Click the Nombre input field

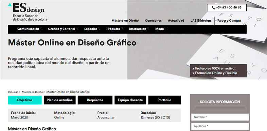[220, 117]
